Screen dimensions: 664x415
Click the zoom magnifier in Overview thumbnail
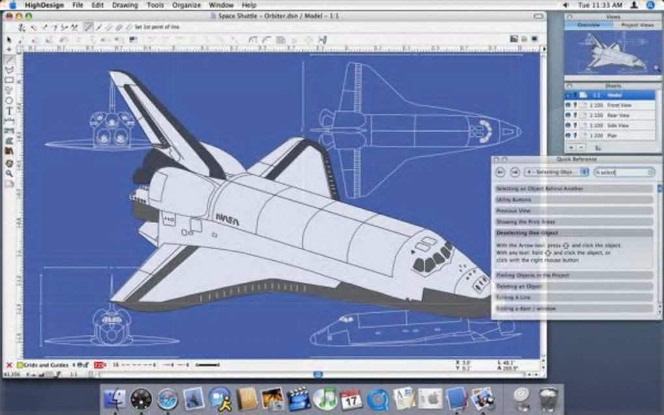tap(656, 68)
